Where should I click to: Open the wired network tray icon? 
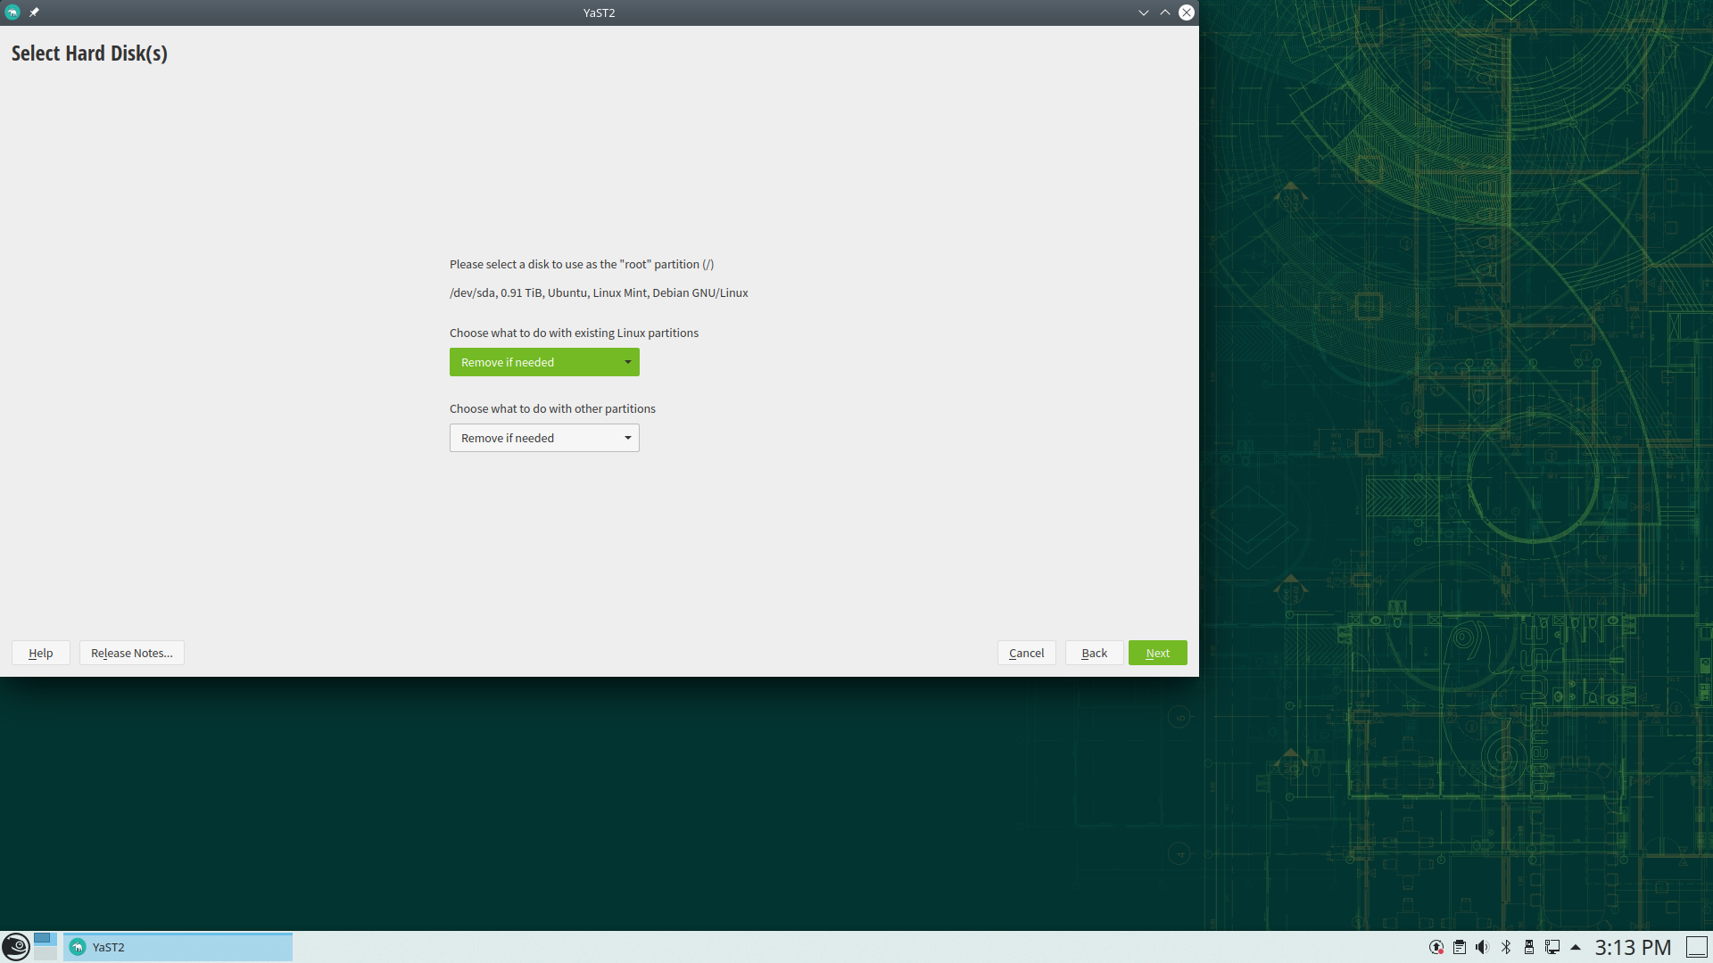pyautogui.click(x=1552, y=947)
